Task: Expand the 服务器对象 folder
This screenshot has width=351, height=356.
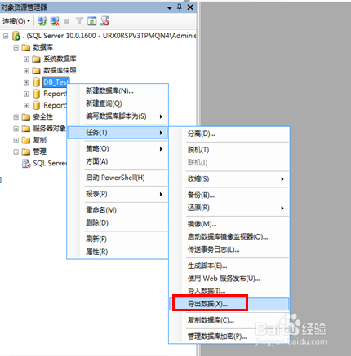Action: (x=16, y=129)
